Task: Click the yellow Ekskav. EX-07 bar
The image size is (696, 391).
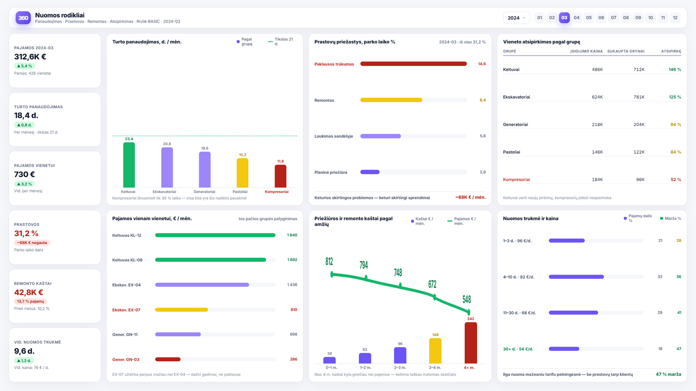Action: (182, 310)
